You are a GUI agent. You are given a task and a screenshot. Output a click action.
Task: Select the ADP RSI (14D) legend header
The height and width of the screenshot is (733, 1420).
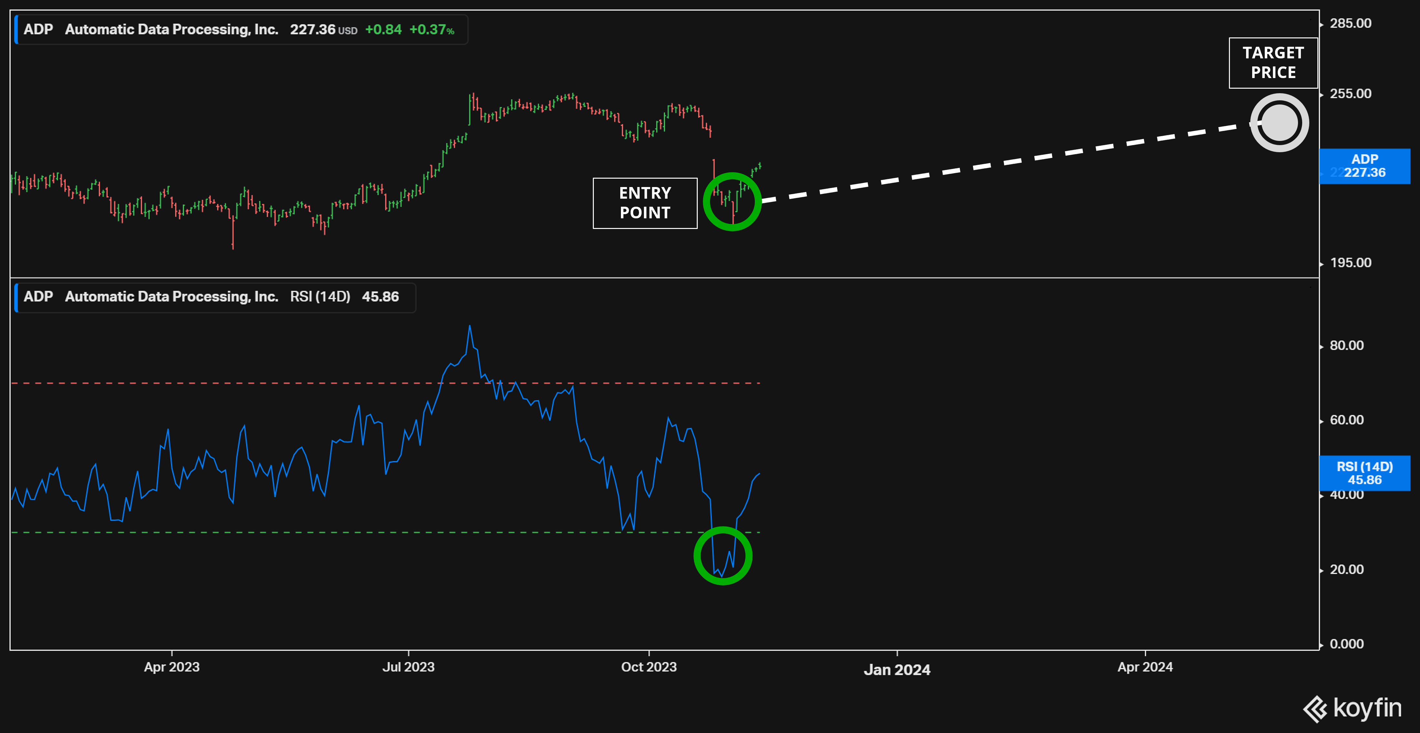(215, 297)
